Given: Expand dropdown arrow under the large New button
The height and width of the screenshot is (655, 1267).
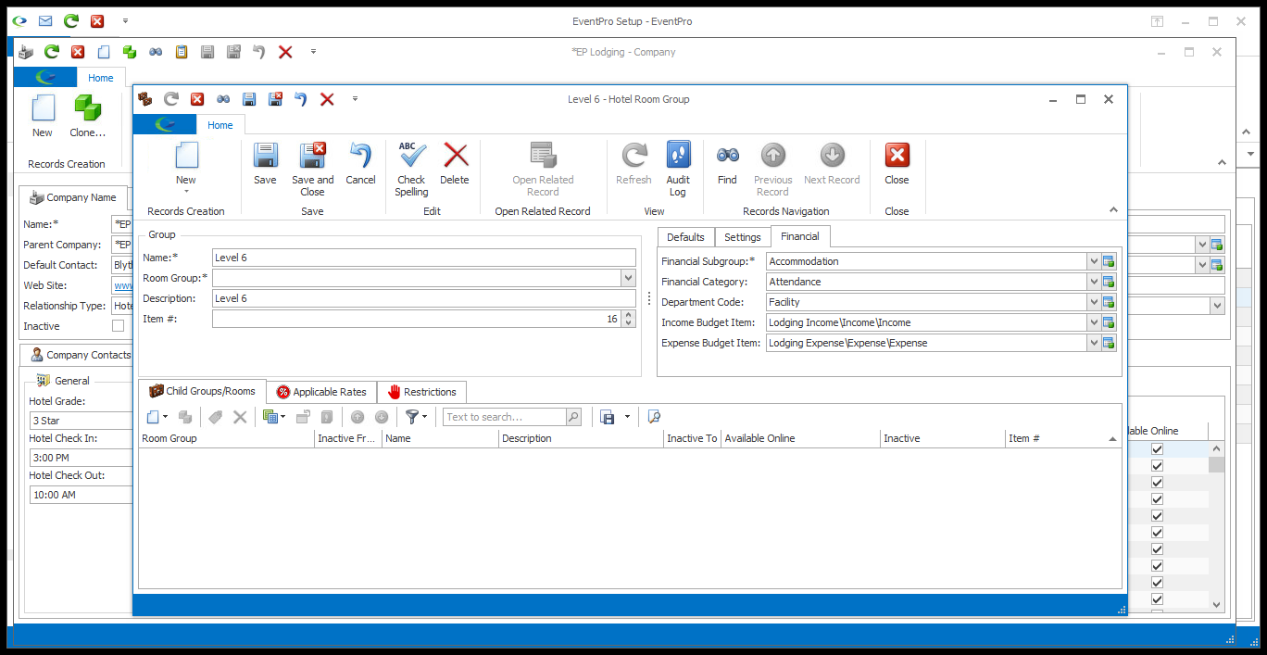Looking at the screenshot, I should [x=186, y=192].
